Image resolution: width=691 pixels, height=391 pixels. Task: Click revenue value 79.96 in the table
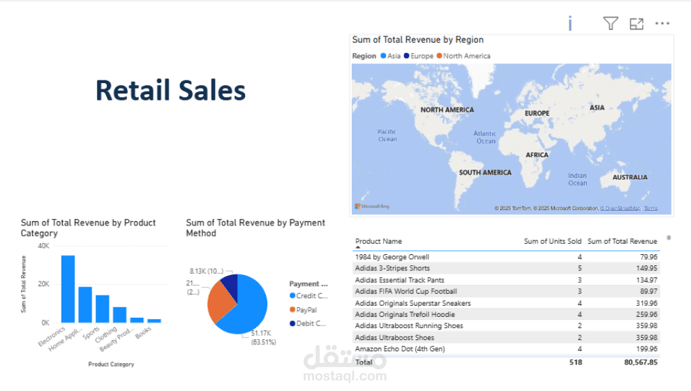point(648,256)
